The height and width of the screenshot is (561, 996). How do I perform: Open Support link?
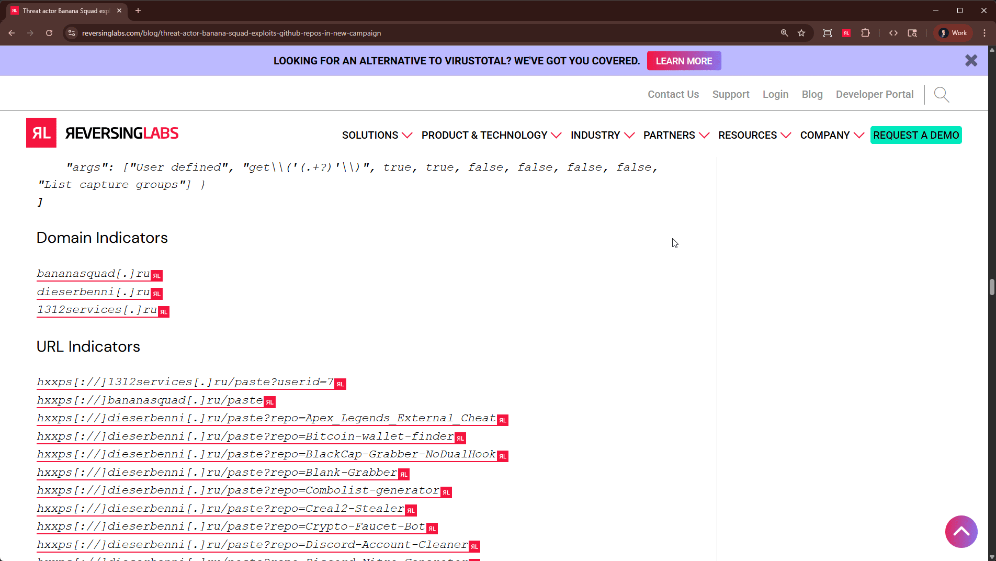731,94
